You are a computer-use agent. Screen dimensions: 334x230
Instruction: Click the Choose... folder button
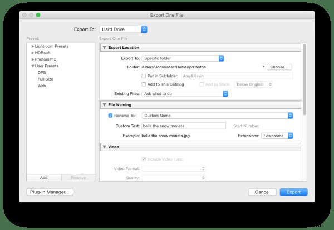tap(279, 67)
